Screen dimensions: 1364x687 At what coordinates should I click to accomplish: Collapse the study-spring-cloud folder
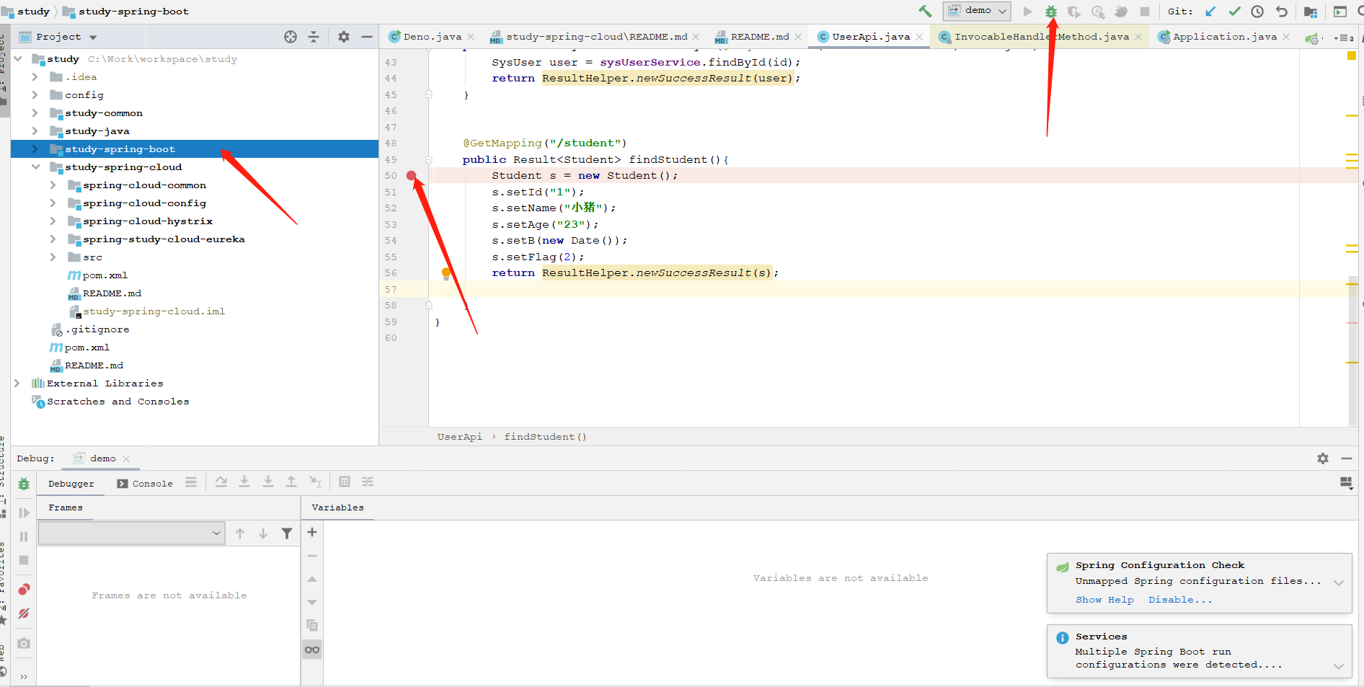(x=35, y=167)
